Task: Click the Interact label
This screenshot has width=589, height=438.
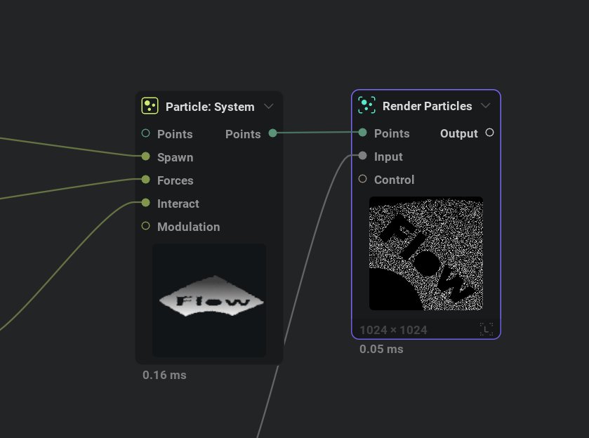Action: (x=178, y=204)
